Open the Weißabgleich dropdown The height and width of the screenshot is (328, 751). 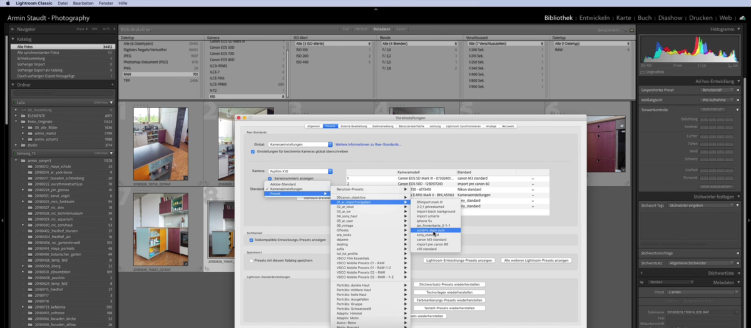pos(716,99)
